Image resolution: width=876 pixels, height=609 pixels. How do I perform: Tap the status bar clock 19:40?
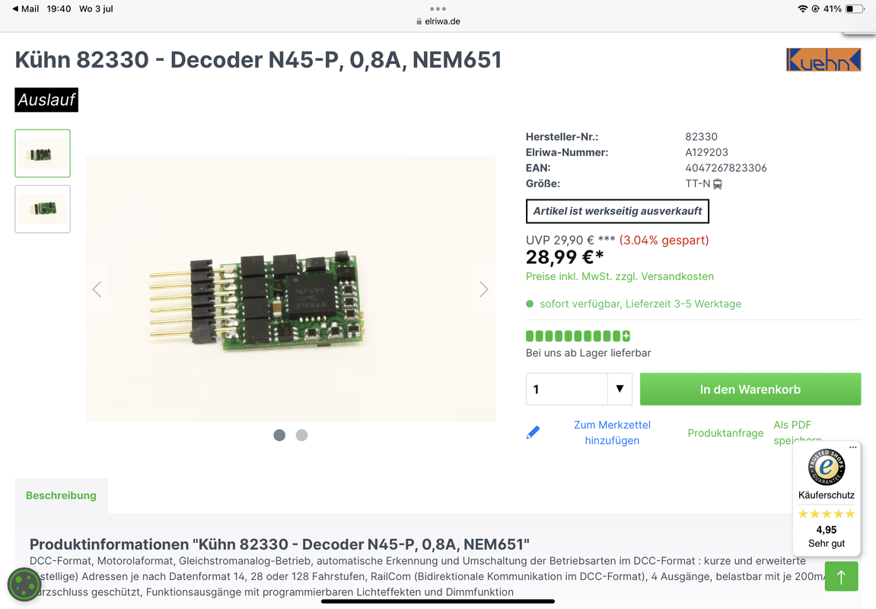point(59,9)
